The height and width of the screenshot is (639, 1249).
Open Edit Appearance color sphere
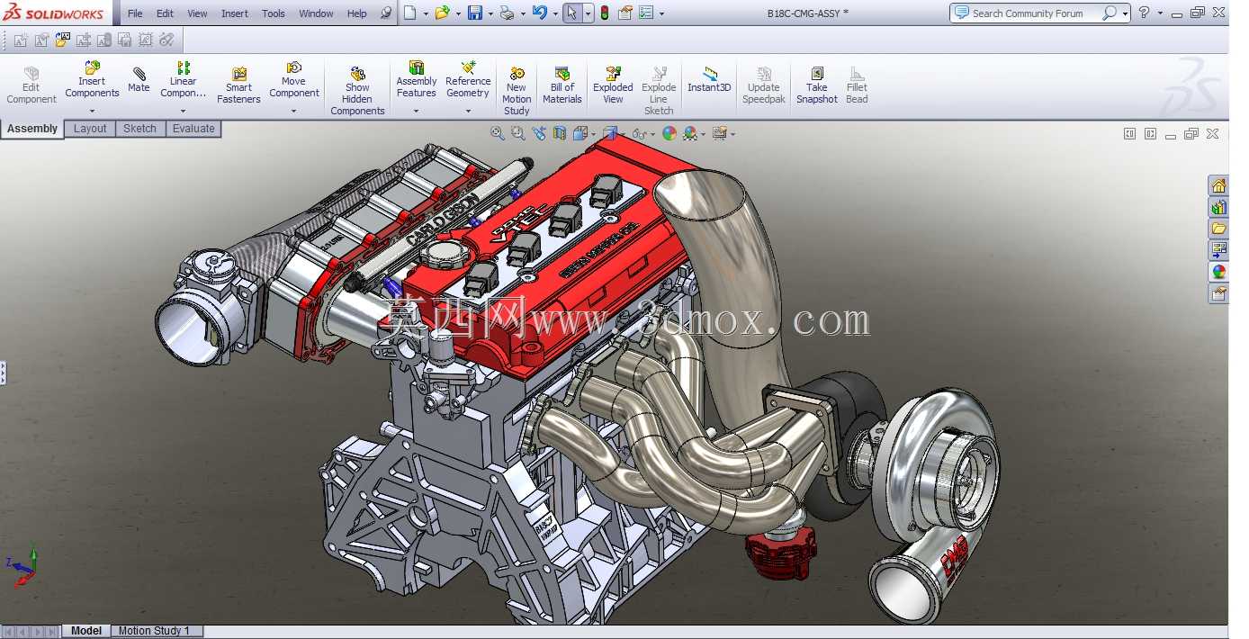tap(669, 133)
